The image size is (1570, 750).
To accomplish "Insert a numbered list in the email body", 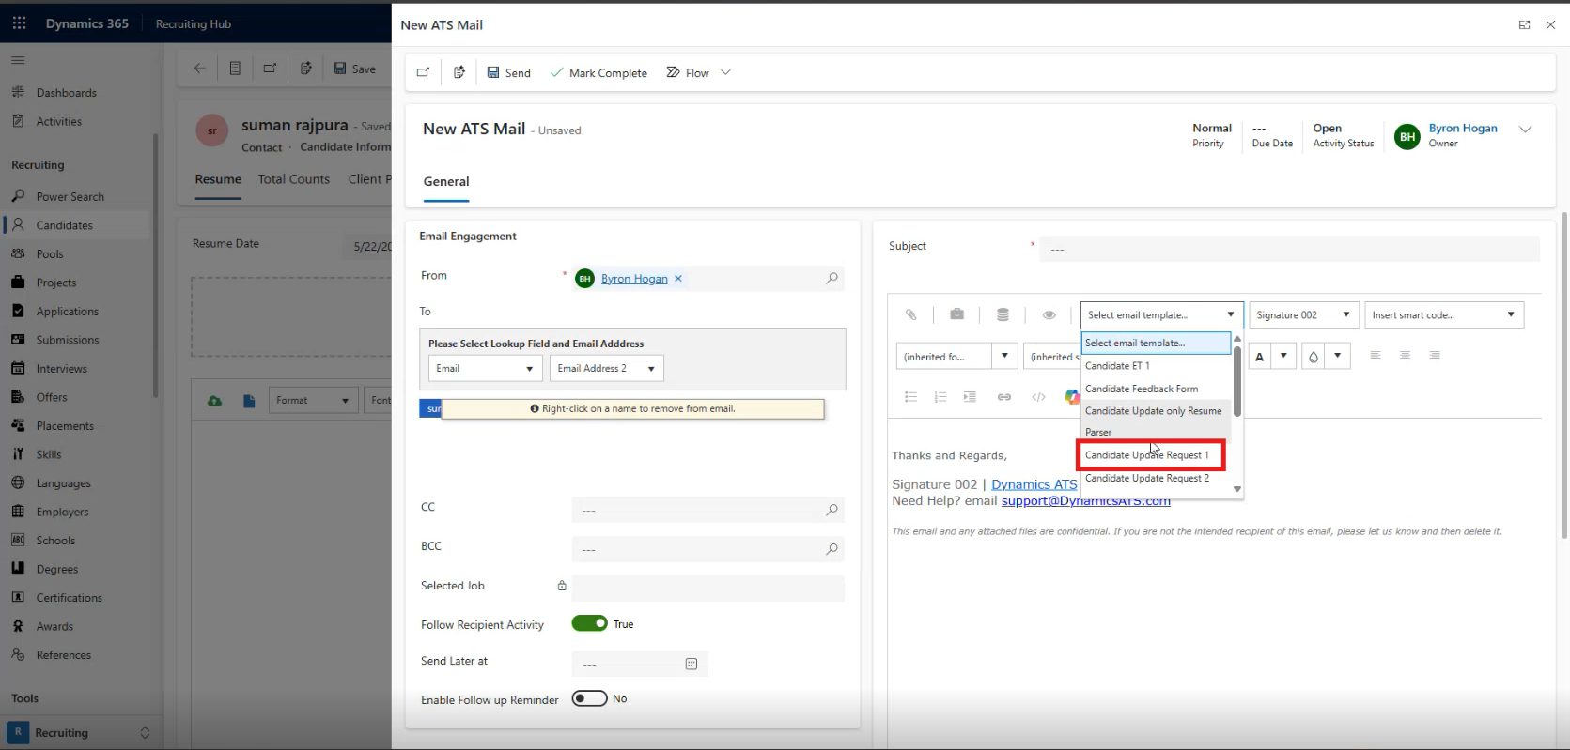I will pyautogui.click(x=940, y=397).
